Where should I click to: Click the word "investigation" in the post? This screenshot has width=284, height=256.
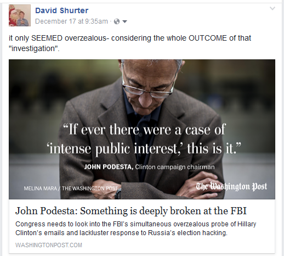coord(34,48)
